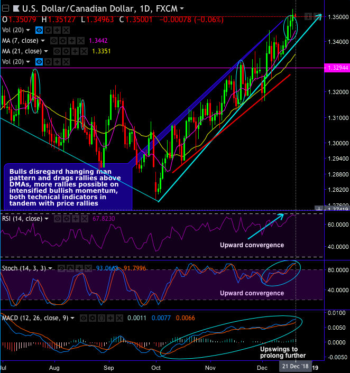Toggle visibility eye of upper Vol (20)
The width and height of the screenshot is (350, 373).
pyautogui.click(x=39, y=30)
